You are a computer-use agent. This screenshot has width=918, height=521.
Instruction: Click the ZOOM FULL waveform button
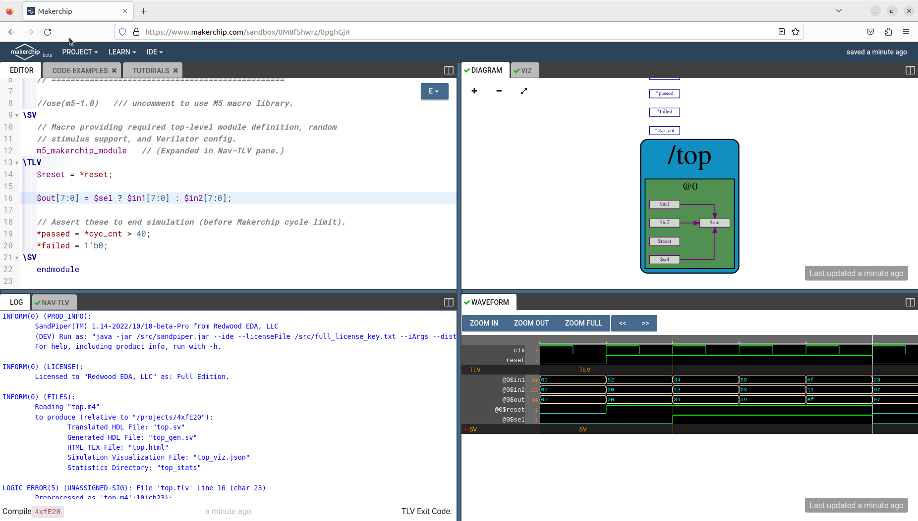583,323
